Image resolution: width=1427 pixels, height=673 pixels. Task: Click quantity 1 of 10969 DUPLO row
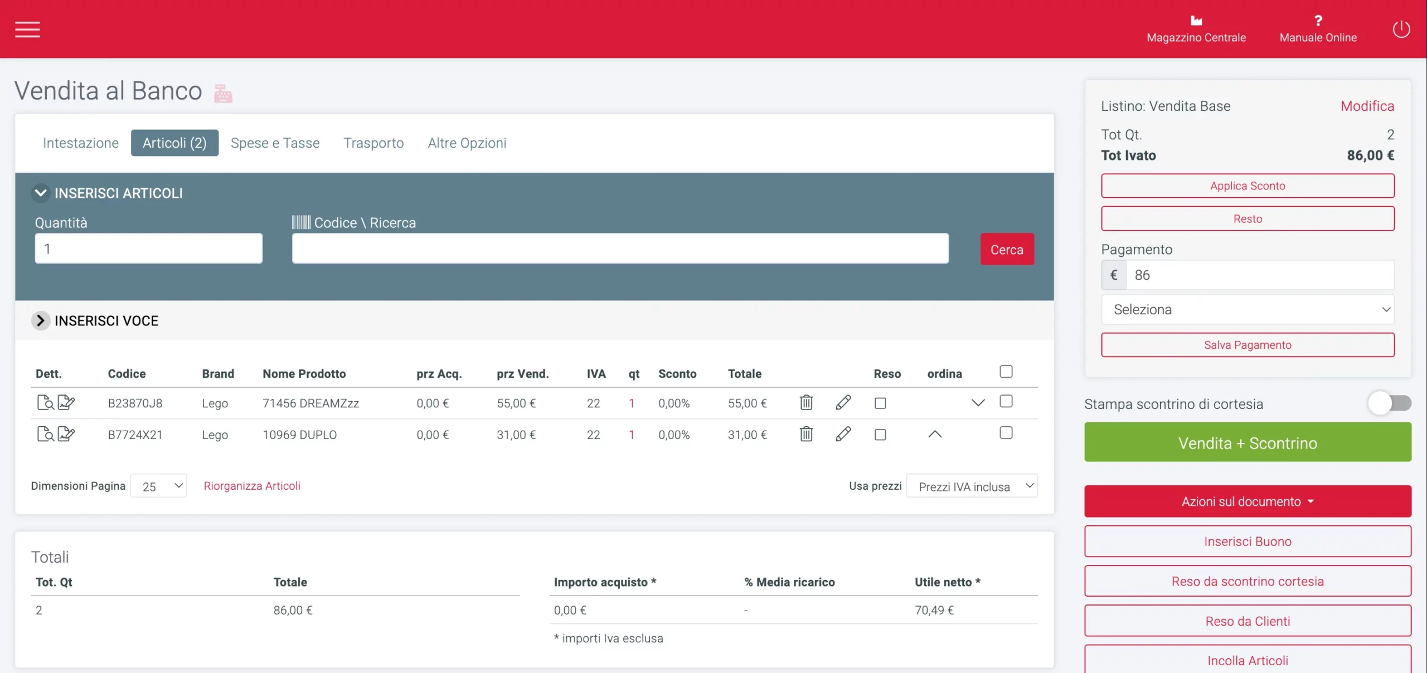click(632, 435)
